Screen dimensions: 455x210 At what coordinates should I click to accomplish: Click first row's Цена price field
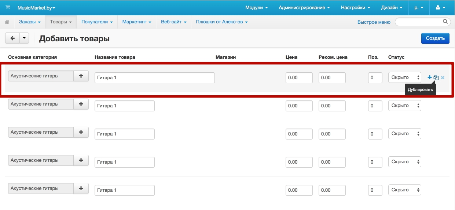click(299, 78)
